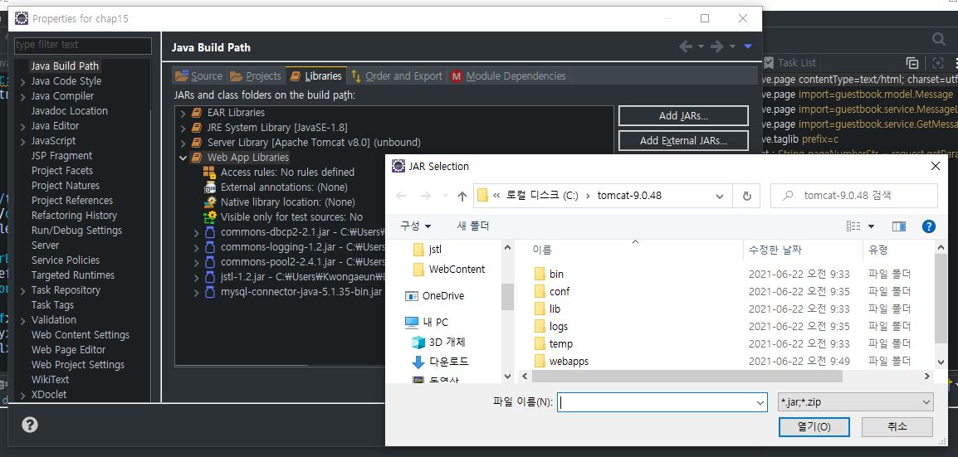Click the blue help icon in JAR Selection

(x=928, y=226)
